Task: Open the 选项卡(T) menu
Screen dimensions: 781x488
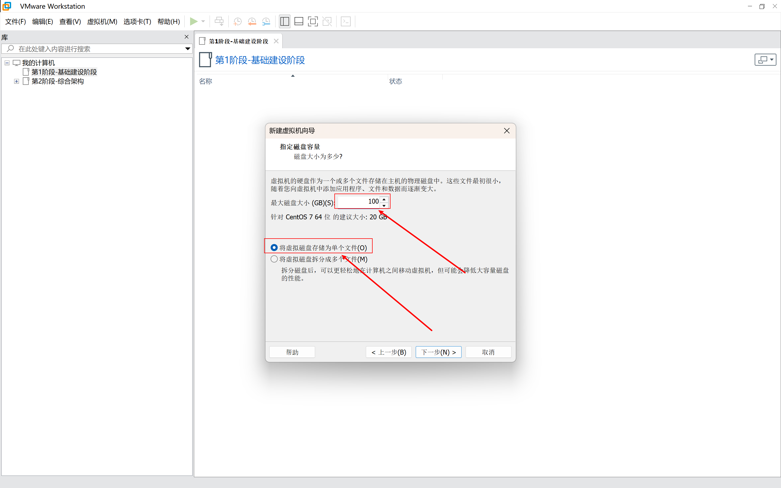Action: tap(137, 22)
